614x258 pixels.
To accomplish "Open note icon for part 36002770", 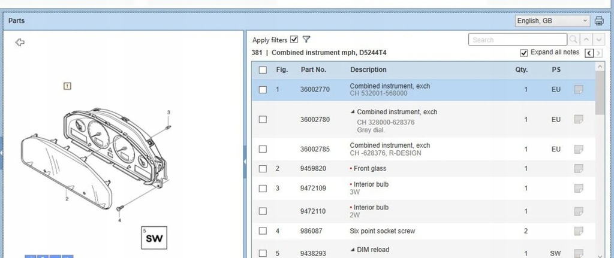I will (x=579, y=90).
